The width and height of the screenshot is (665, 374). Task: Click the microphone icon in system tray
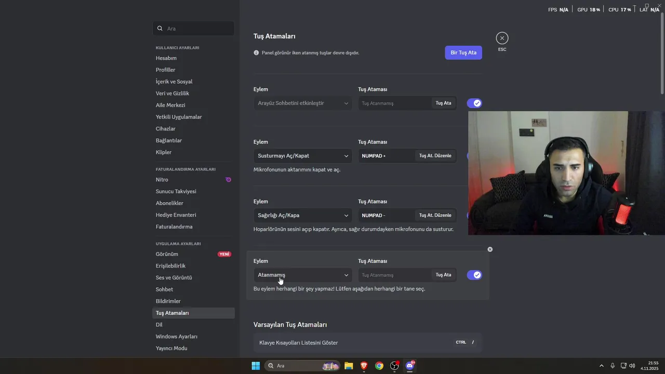[x=613, y=366]
